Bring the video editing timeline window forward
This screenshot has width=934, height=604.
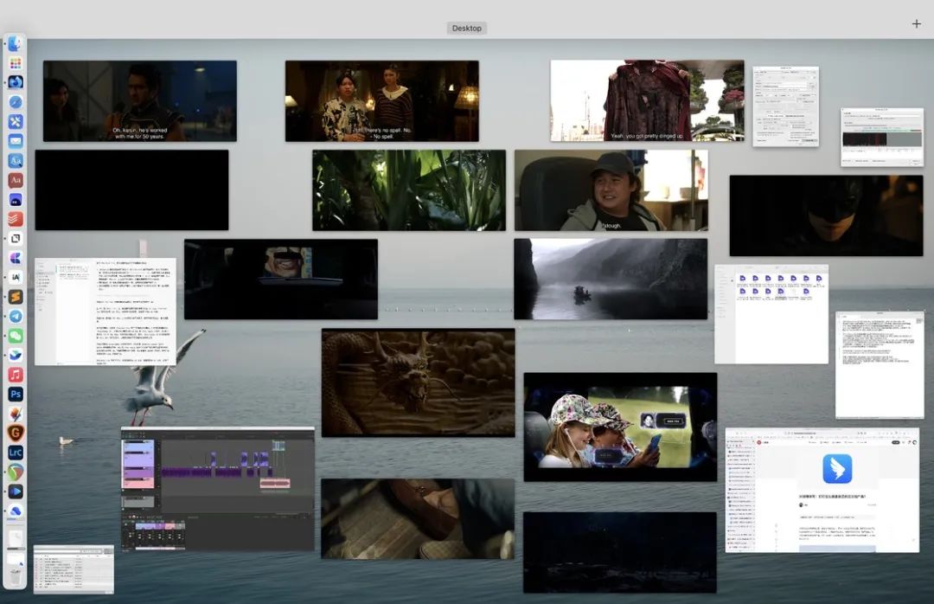(217, 489)
